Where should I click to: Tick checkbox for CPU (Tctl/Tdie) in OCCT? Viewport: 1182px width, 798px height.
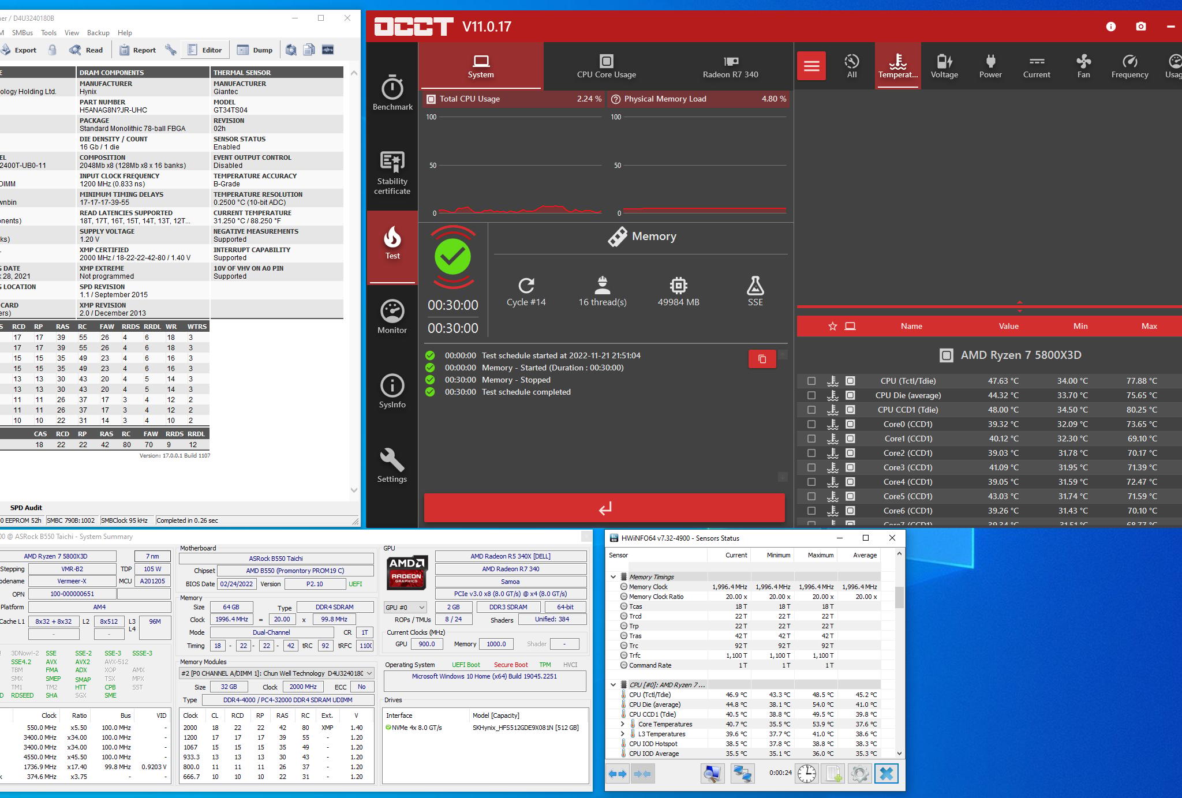tap(811, 381)
